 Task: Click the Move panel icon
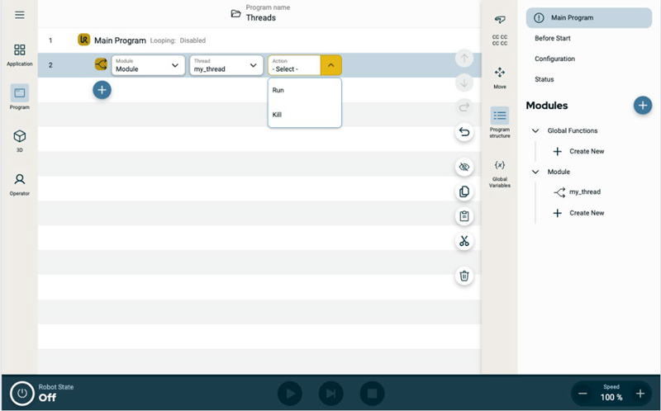(x=499, y=77)
